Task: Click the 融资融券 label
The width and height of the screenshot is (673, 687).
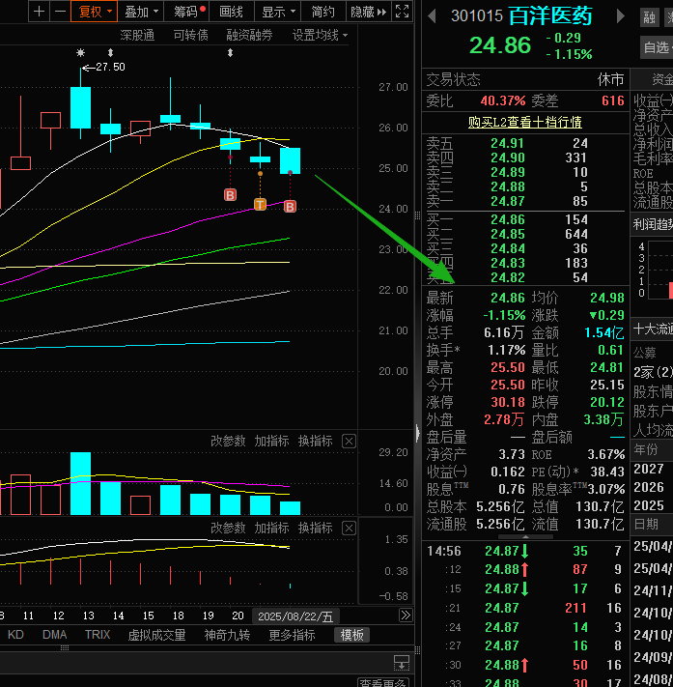Action: tap(249, 35)
